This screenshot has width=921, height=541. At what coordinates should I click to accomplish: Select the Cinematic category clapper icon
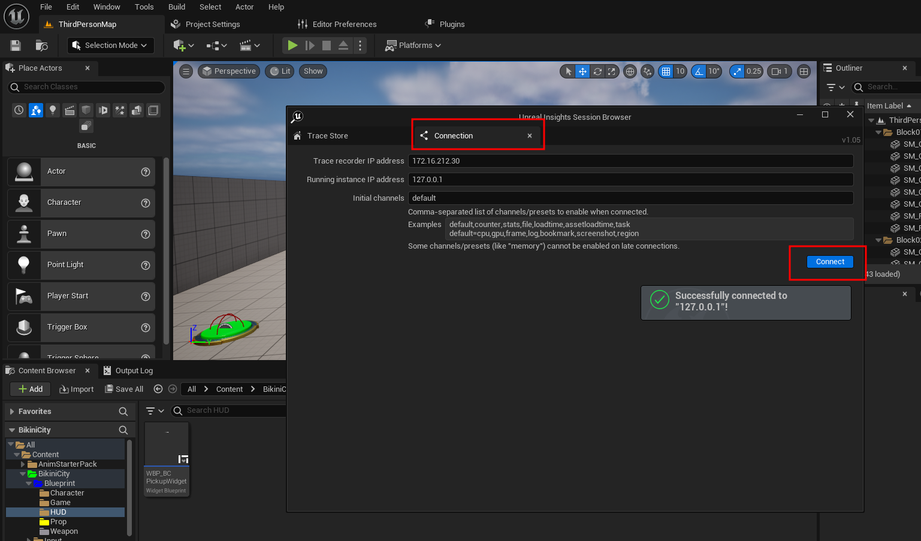(70, 110)
